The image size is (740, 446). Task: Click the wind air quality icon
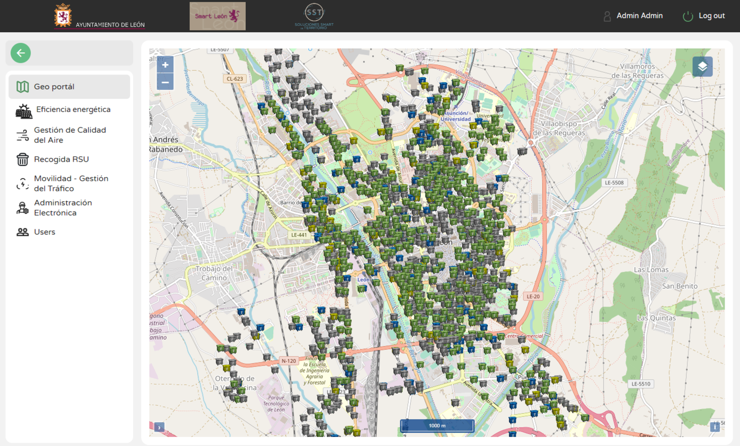pyautogui.click(x=22, y=135)
